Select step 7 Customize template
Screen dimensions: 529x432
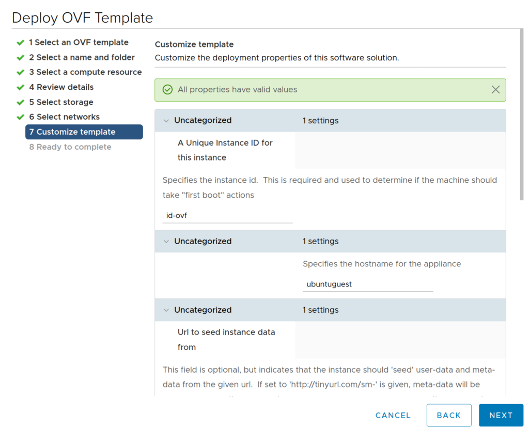(x=84, y=132)
